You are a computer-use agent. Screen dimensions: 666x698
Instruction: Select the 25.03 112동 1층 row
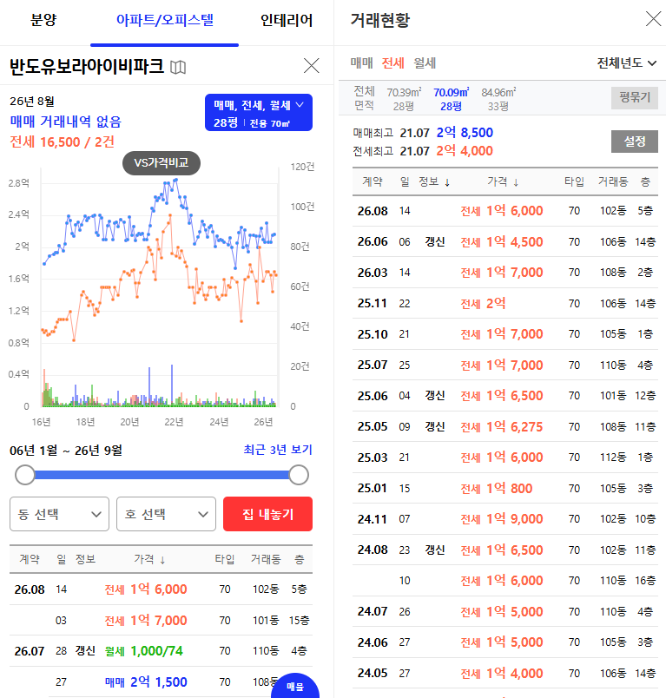505,458
